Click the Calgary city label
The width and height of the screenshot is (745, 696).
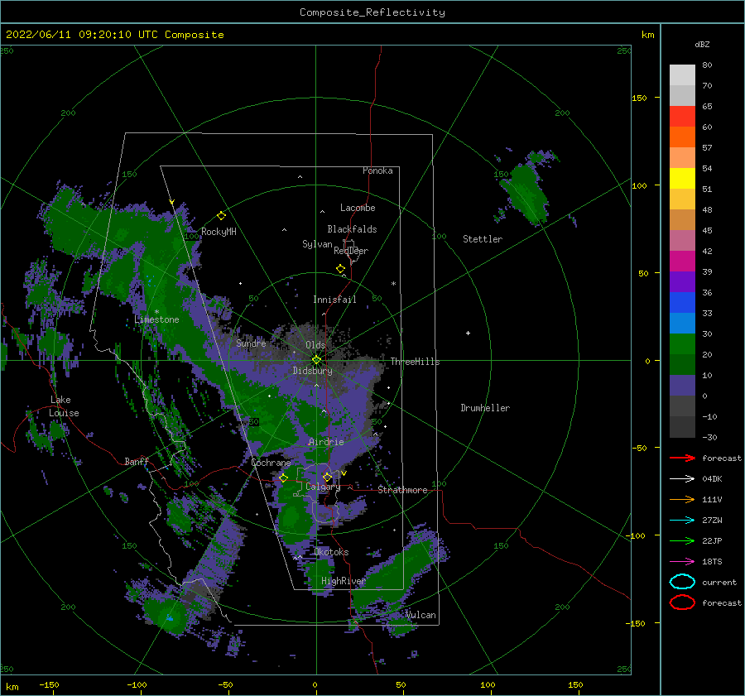(x=323, y=487)
